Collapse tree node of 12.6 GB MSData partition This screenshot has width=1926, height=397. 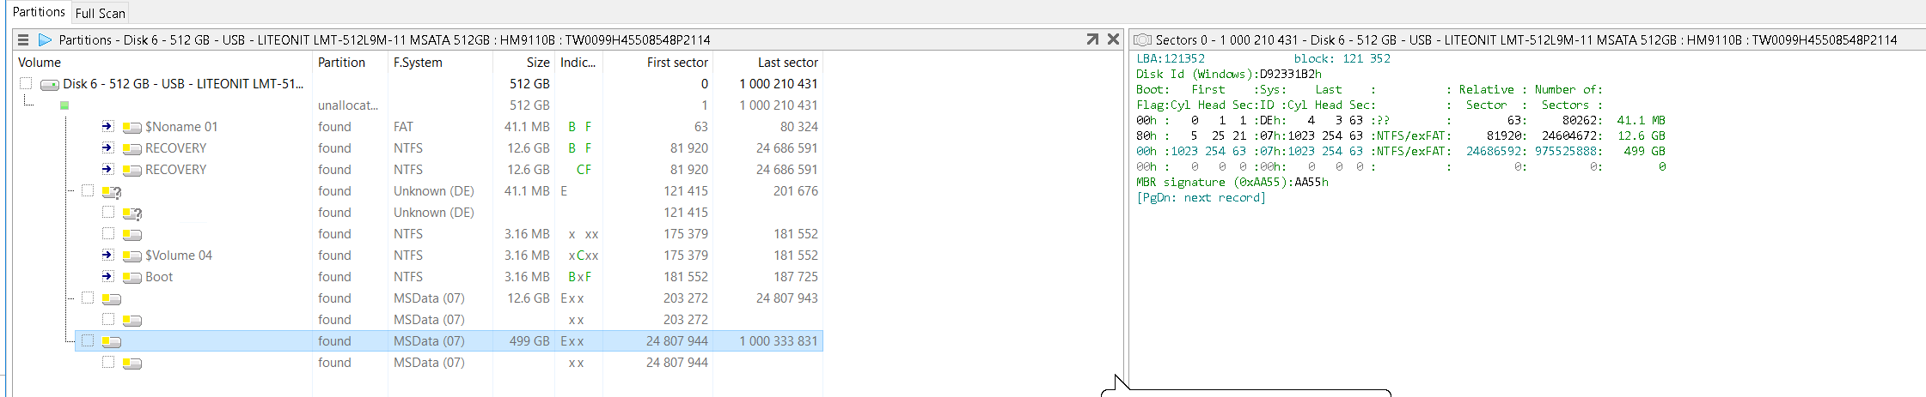(x=71, y=298)
